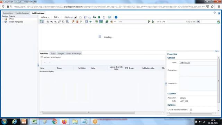Toggle the highlighted green-blue toolbar icon

101,22
